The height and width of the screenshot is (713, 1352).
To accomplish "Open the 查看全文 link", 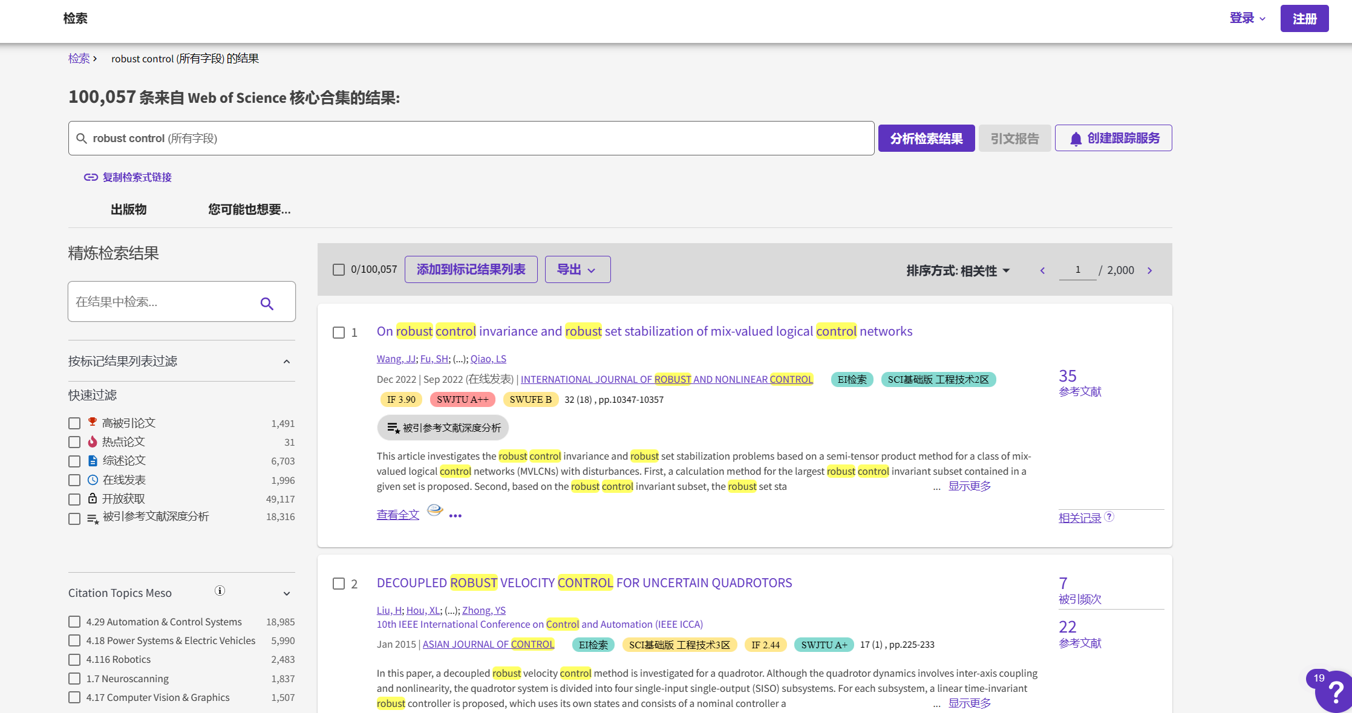I will point(397,515).
